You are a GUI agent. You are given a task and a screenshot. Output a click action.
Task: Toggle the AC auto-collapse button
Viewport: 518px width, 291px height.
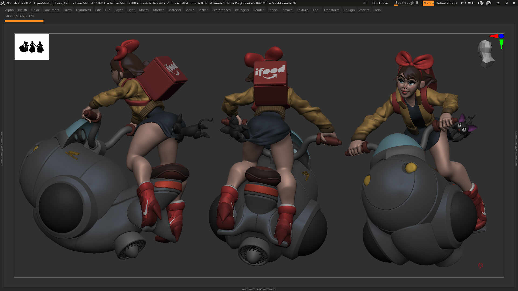pos(365,3)
